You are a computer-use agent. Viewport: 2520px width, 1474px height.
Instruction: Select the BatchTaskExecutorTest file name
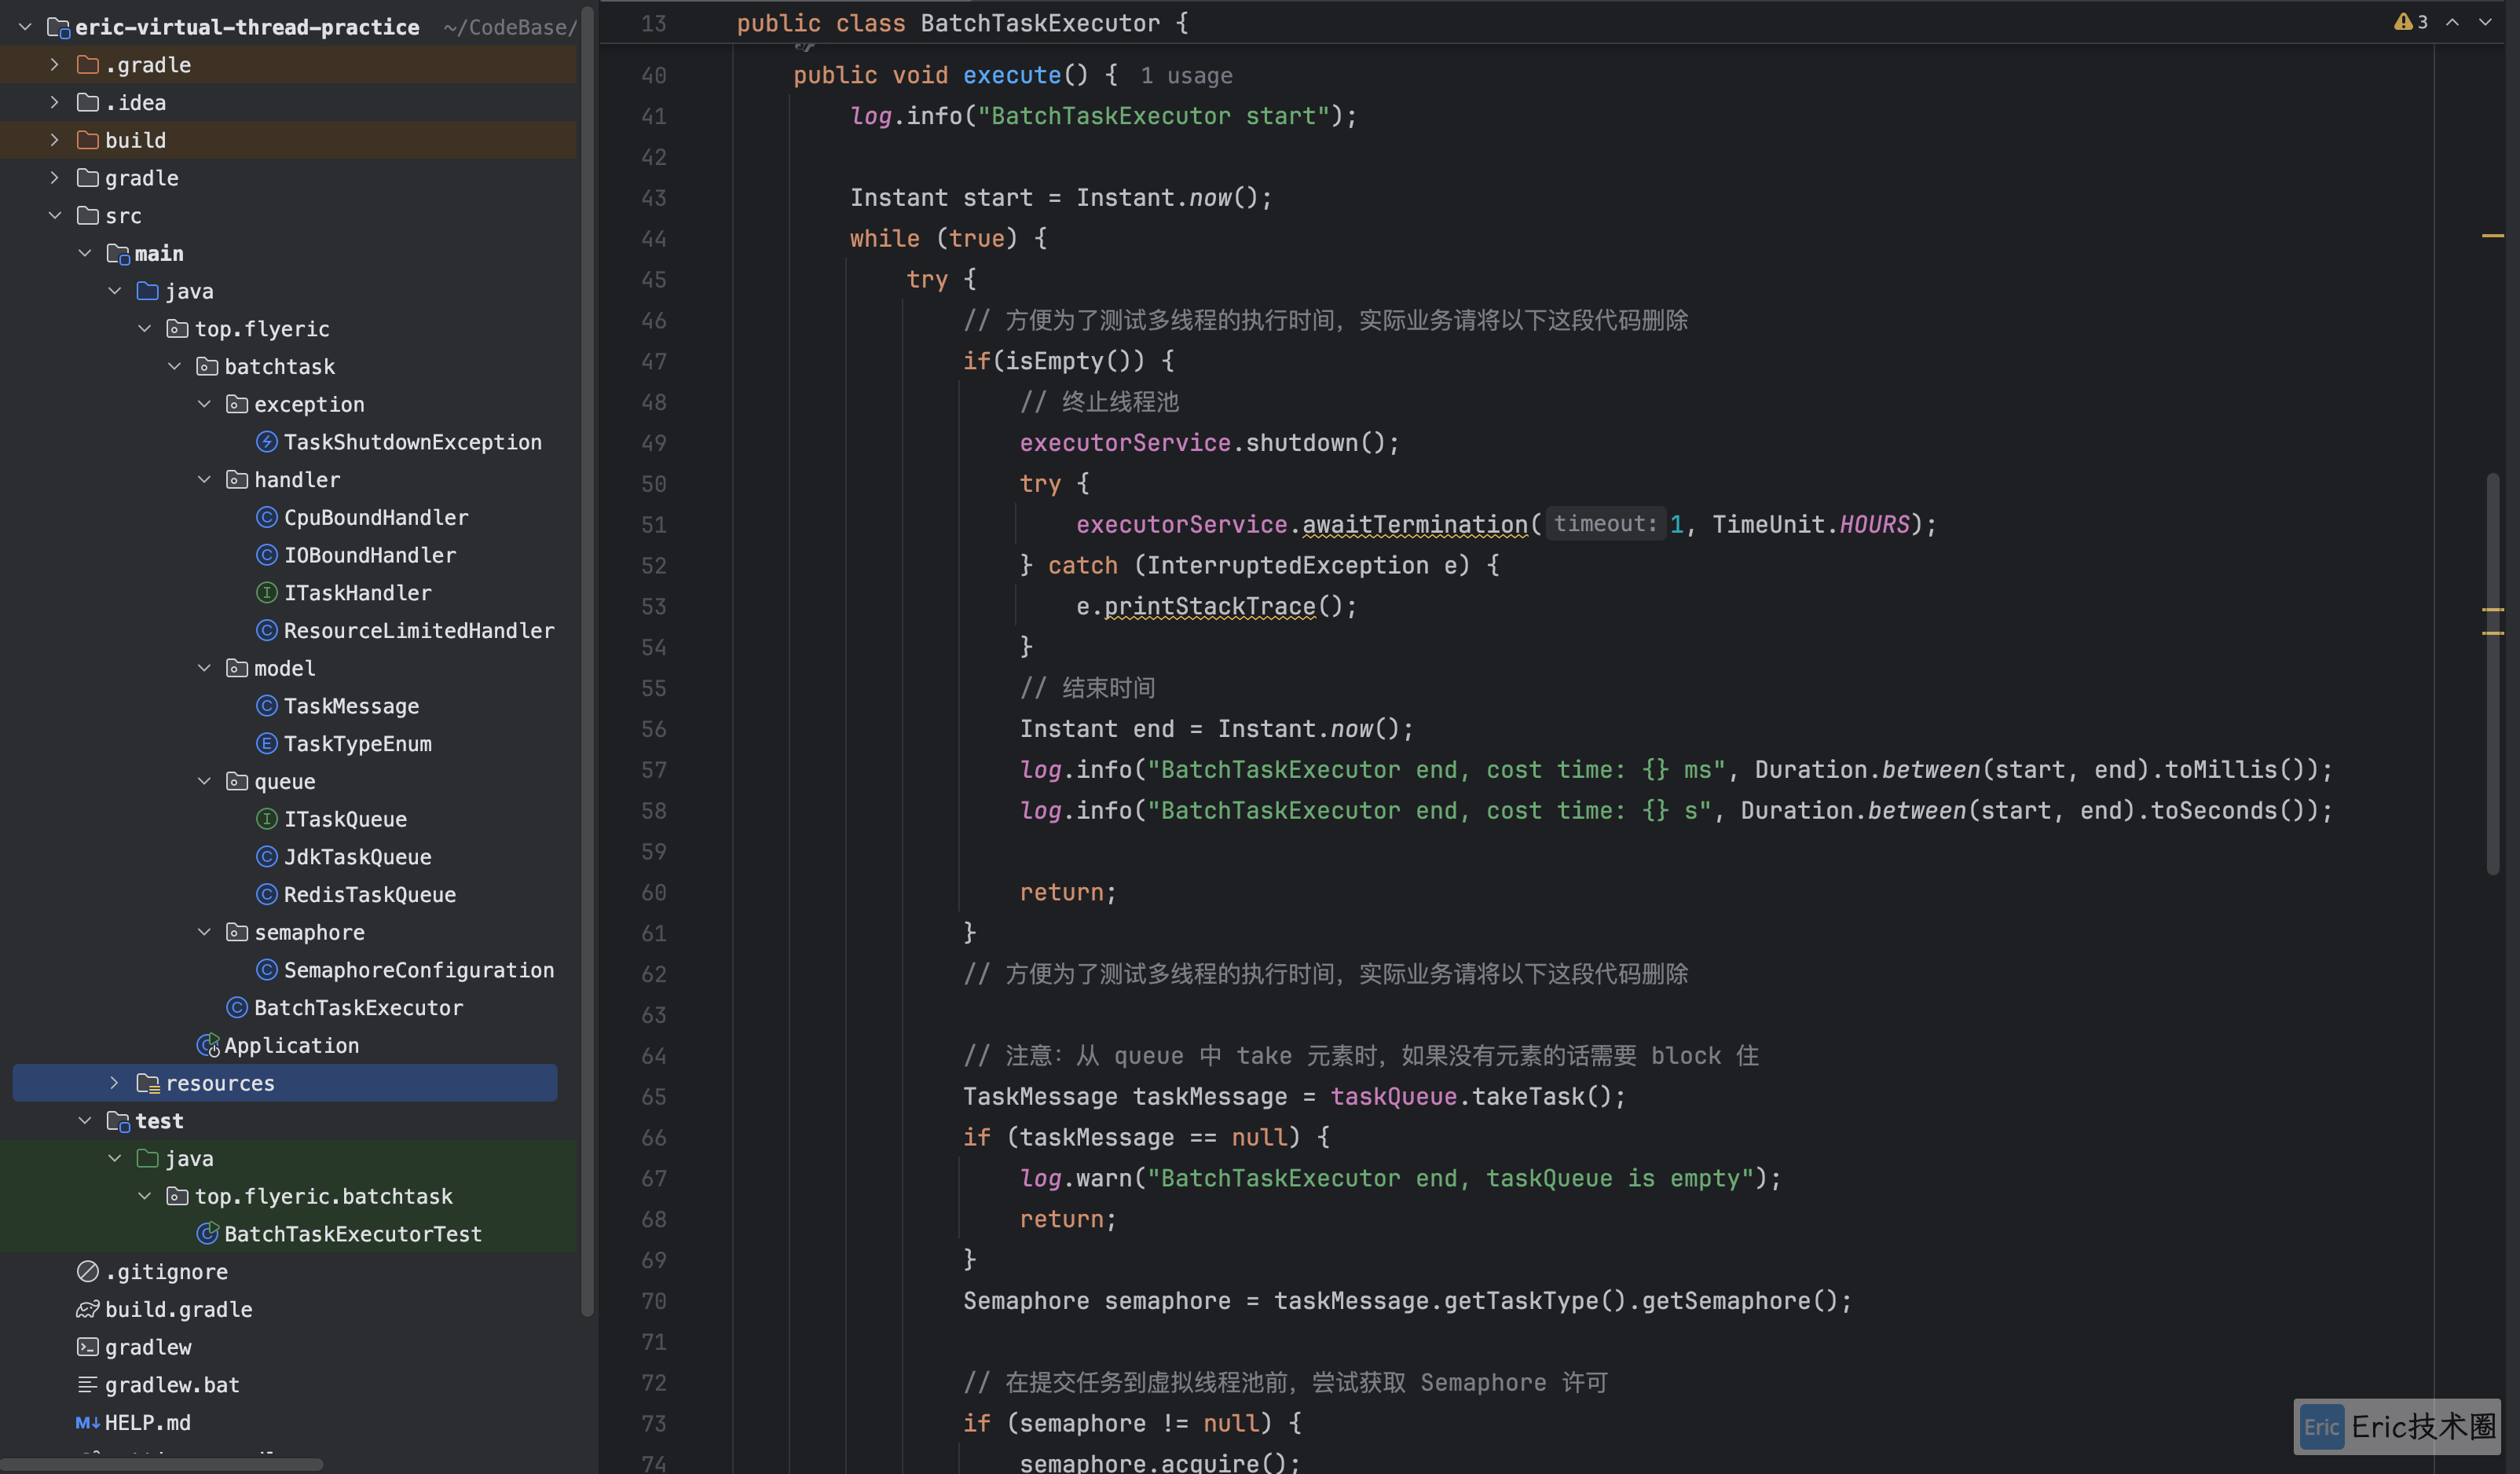pyautogui.click(x=353, y=1234)
